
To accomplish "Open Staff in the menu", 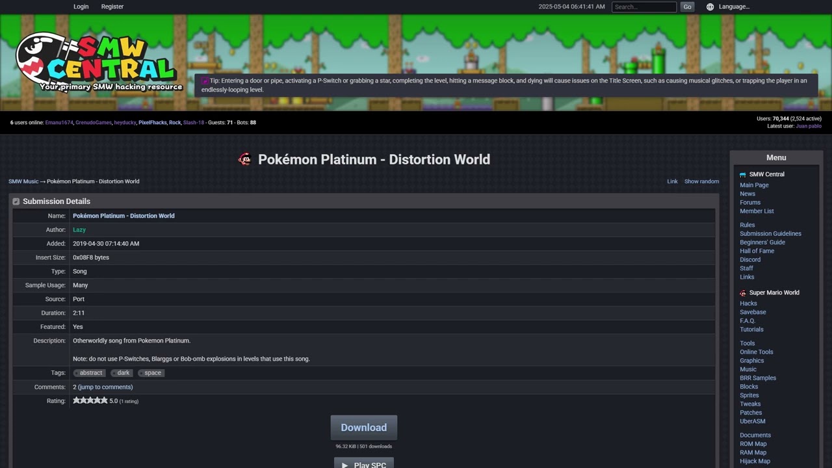I will point(746,268).
